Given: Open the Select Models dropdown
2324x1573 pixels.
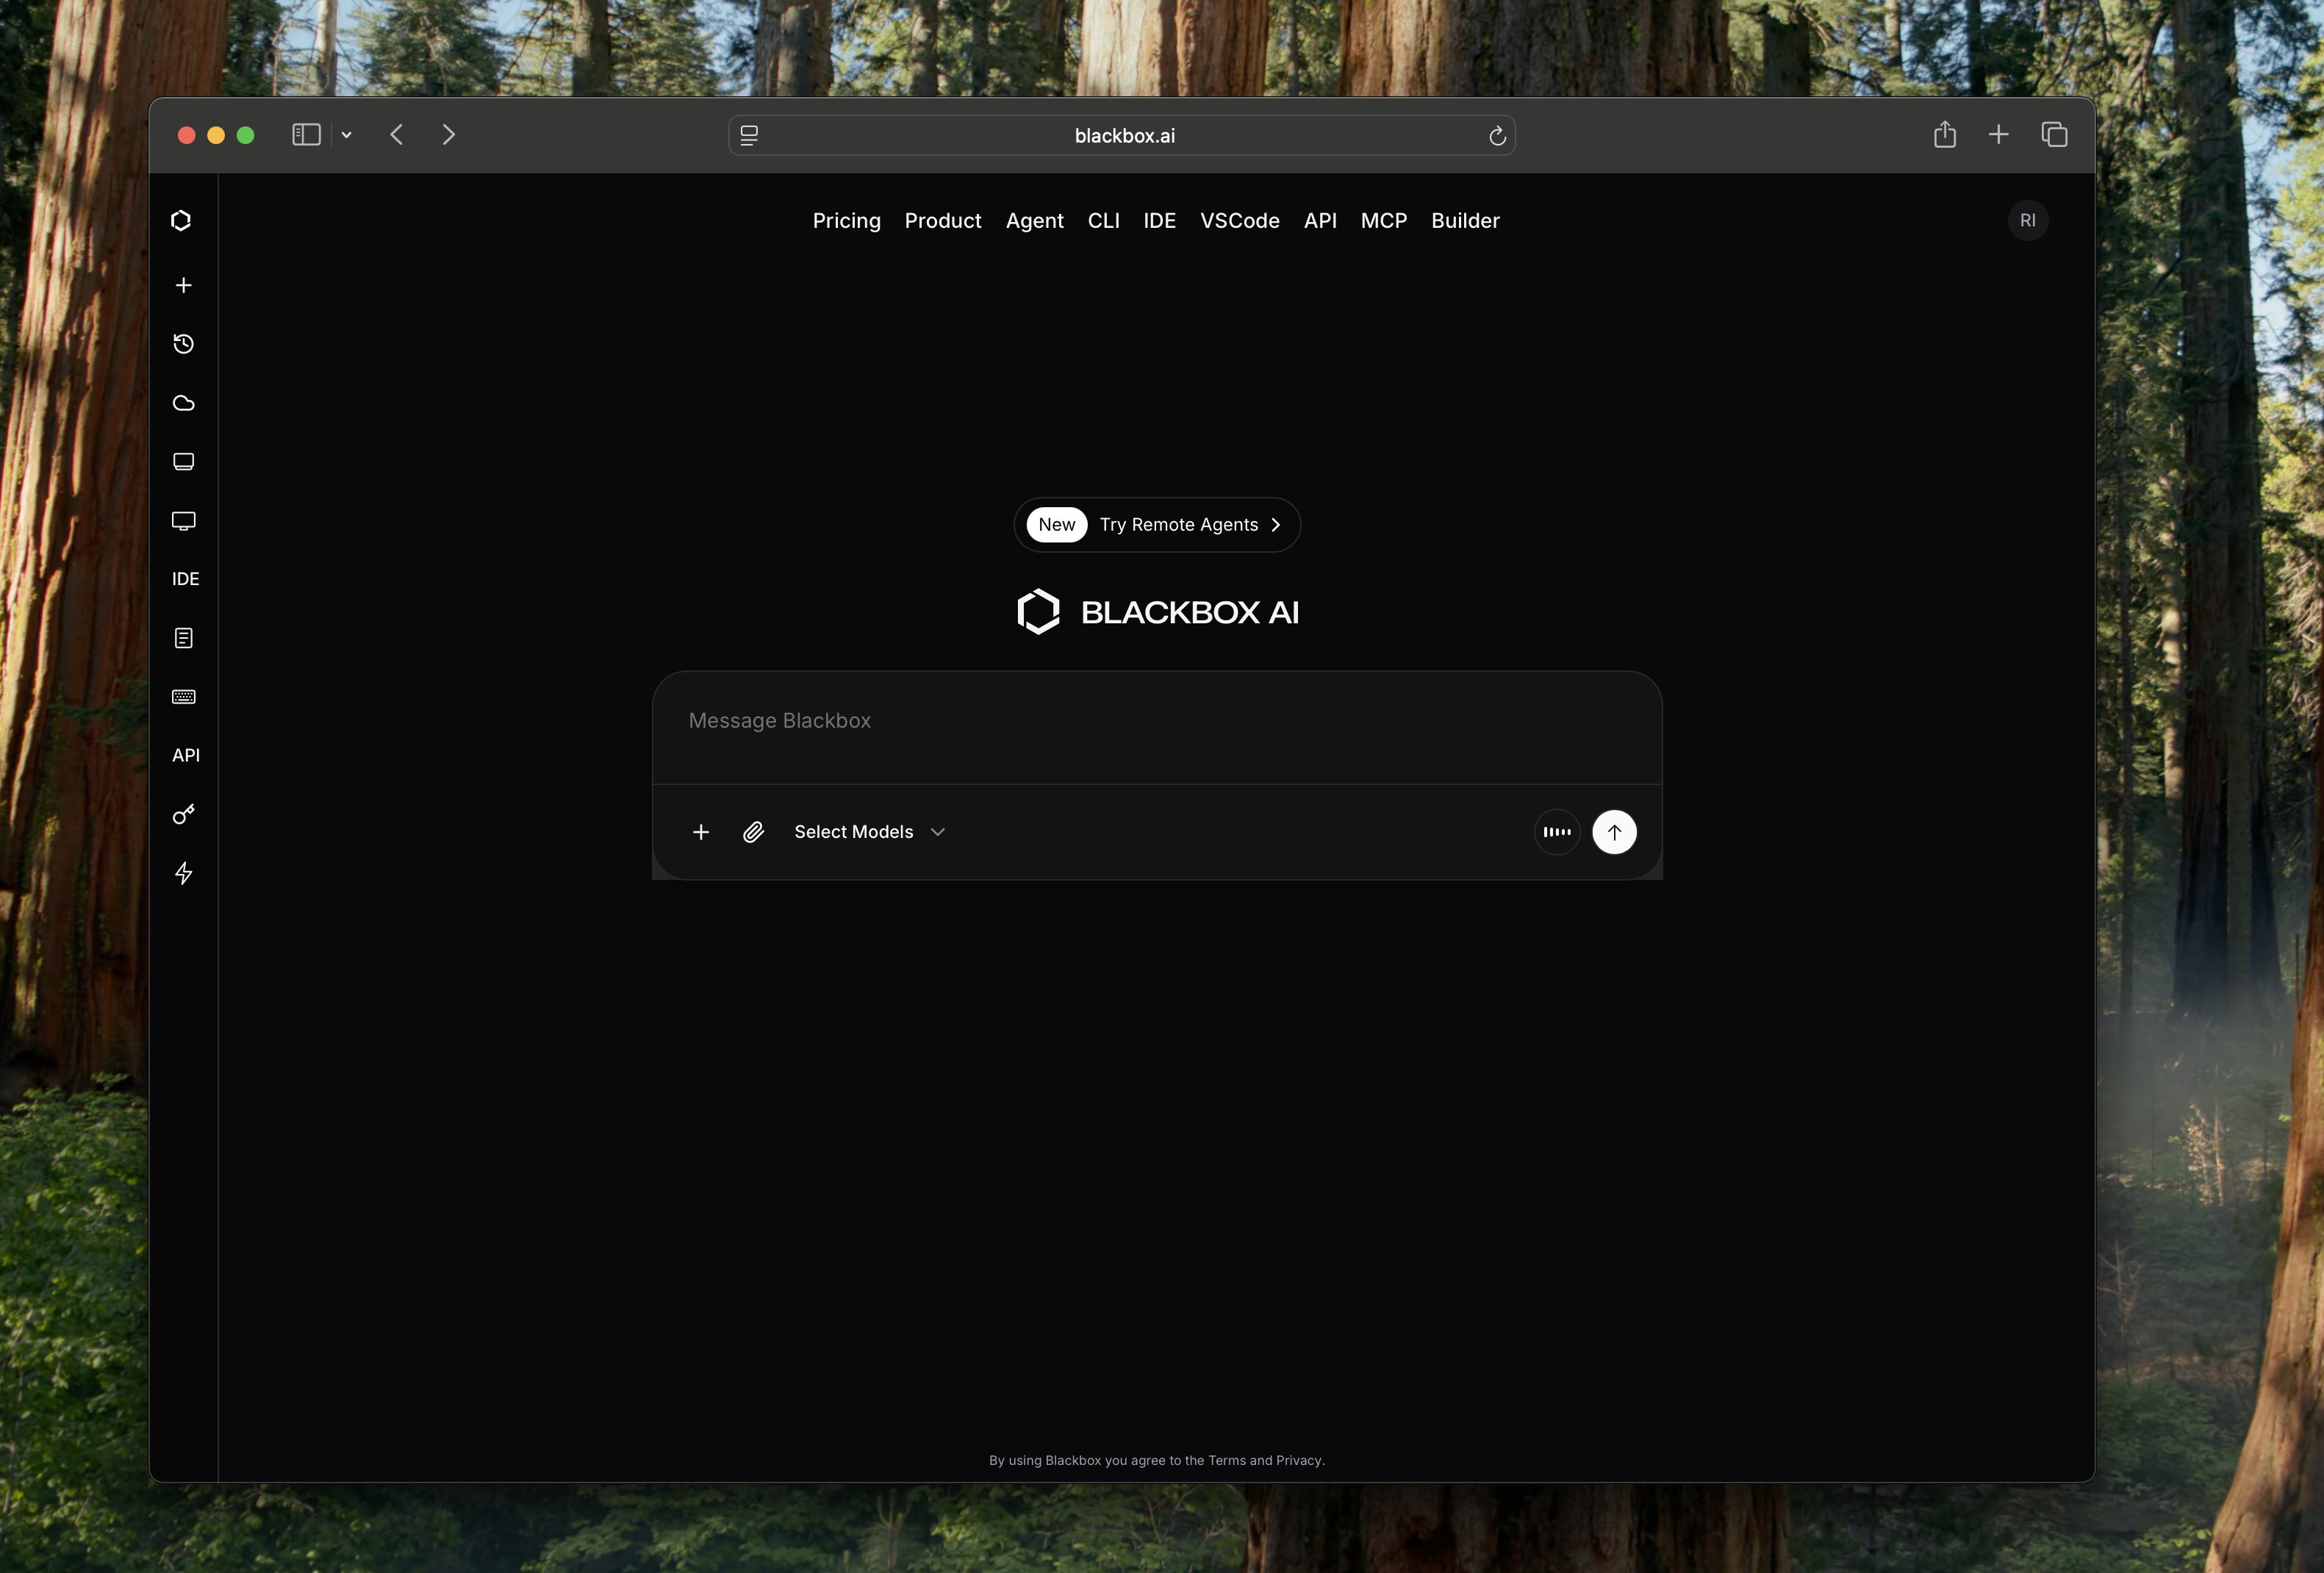Looking at the screenshot, I should 868,831.
